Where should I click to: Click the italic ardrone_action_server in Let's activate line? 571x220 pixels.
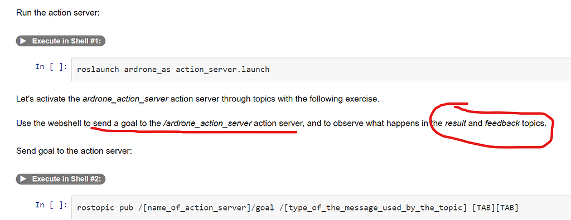[x=125, y=99]
